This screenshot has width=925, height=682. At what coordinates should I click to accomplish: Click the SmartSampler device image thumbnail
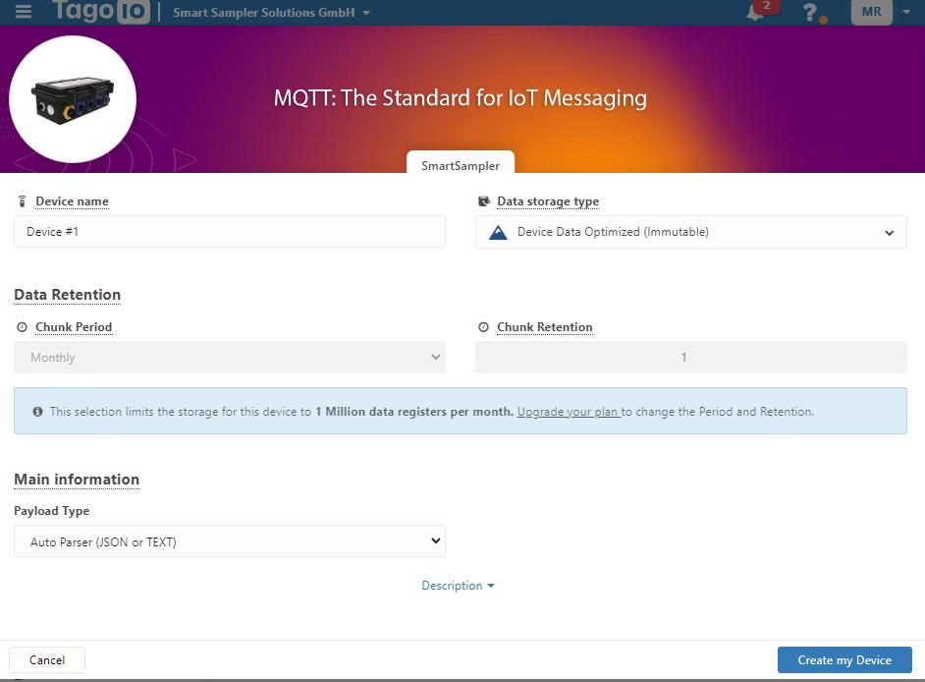click(x=73, y=99)
